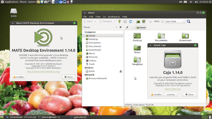This screenshot has width=212, height=119.
Task: Select Pictures in the Places sidebar
Action: point(103,57)
